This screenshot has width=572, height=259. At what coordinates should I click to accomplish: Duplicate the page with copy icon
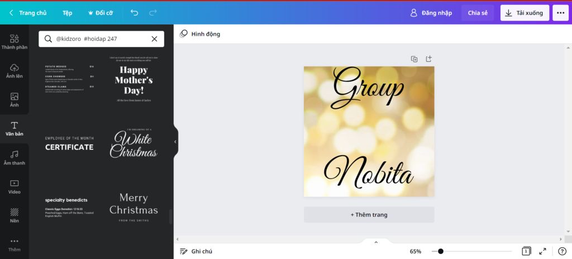pyautogui.click(x=414, y=59)
